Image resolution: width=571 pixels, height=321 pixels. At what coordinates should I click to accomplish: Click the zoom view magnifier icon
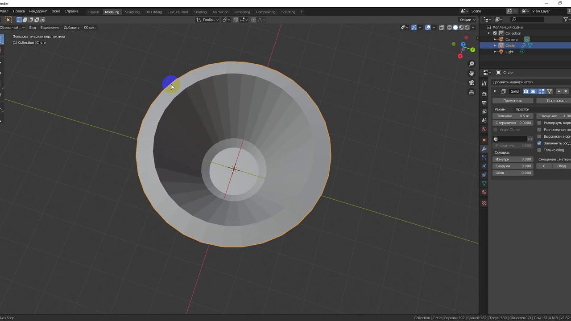(472, 64)
